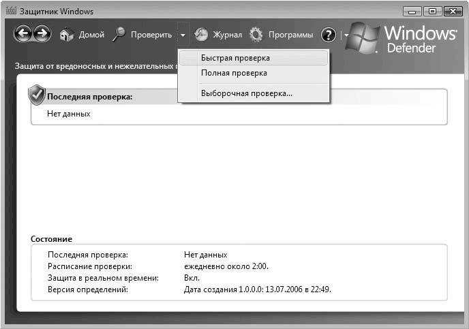
Task: Open the Журнал history clock icon
Action: click(x=201, y=35)
